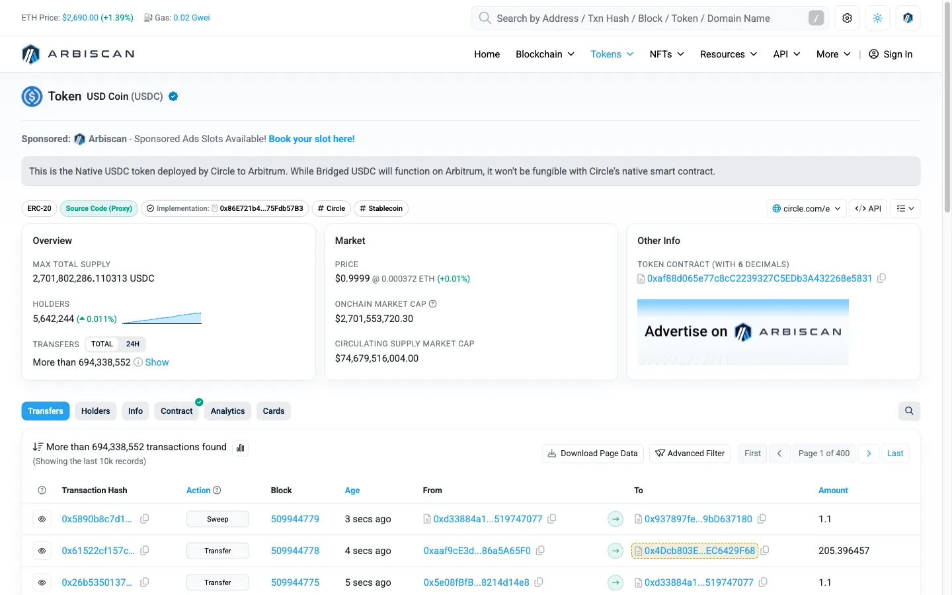Viewport: 952px width, 595px height.
Task: Switch transfers count to 24H
Action: pyautogui.click(x=133, y=344)
